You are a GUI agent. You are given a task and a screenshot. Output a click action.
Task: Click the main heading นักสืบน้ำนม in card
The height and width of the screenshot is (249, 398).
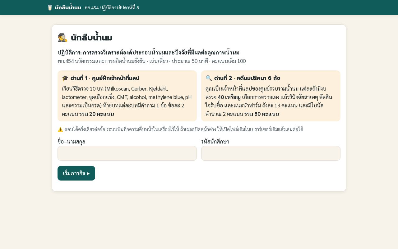91,38
